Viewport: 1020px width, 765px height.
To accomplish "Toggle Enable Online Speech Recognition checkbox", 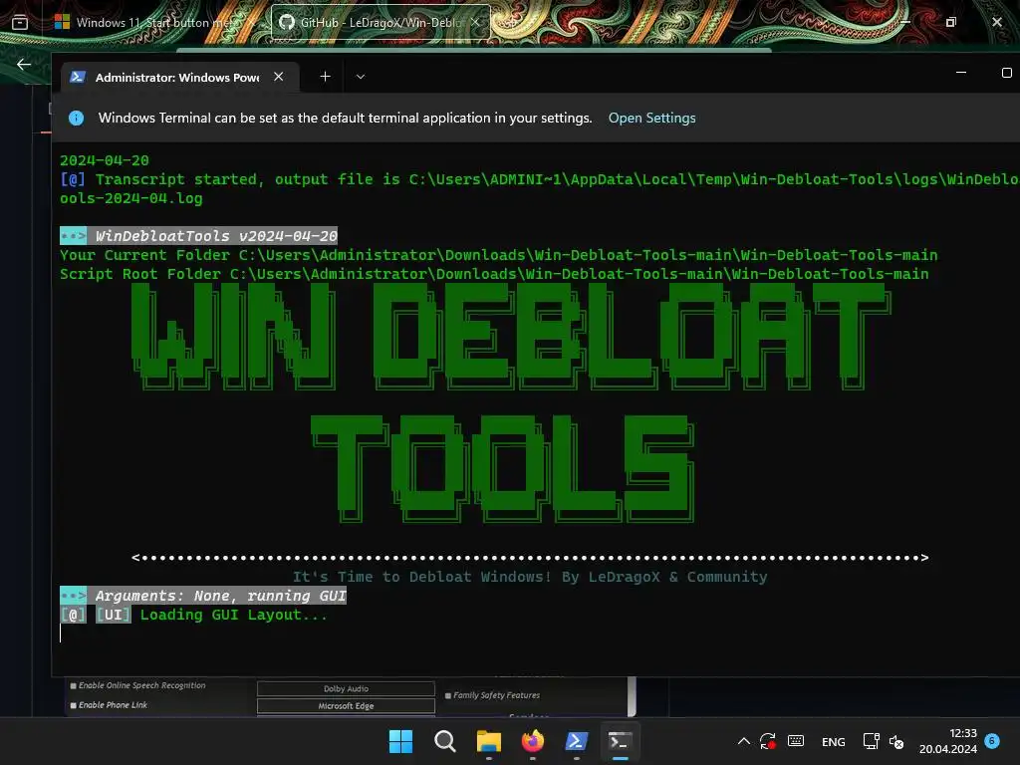I will click(74, 685).
